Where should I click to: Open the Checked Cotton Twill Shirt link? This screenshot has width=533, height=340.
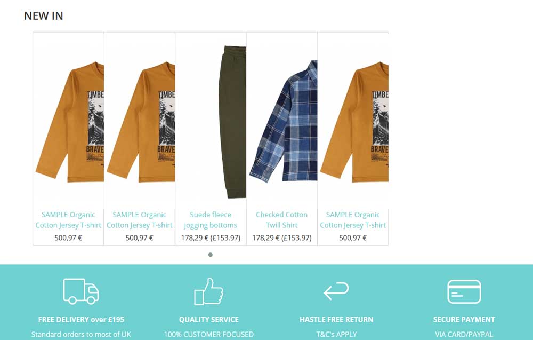(282, 220)
